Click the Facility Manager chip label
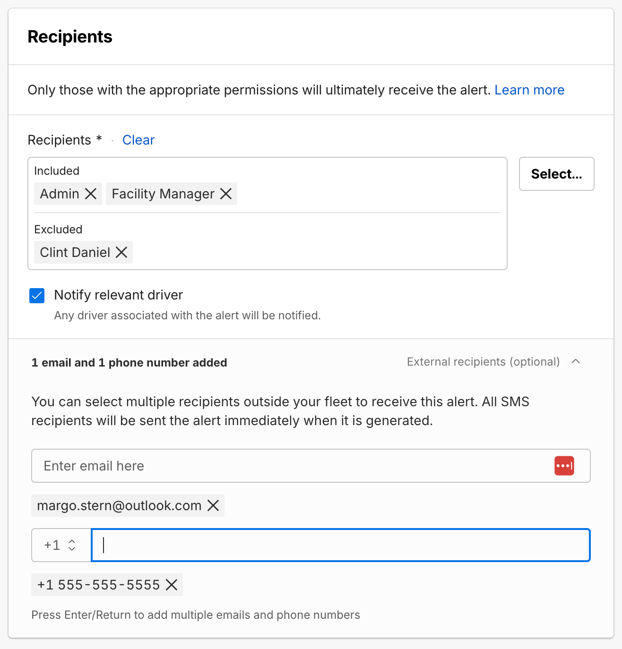 point(163,194)
